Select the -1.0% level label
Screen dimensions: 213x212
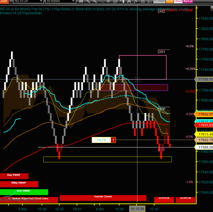tap(189, 182)
